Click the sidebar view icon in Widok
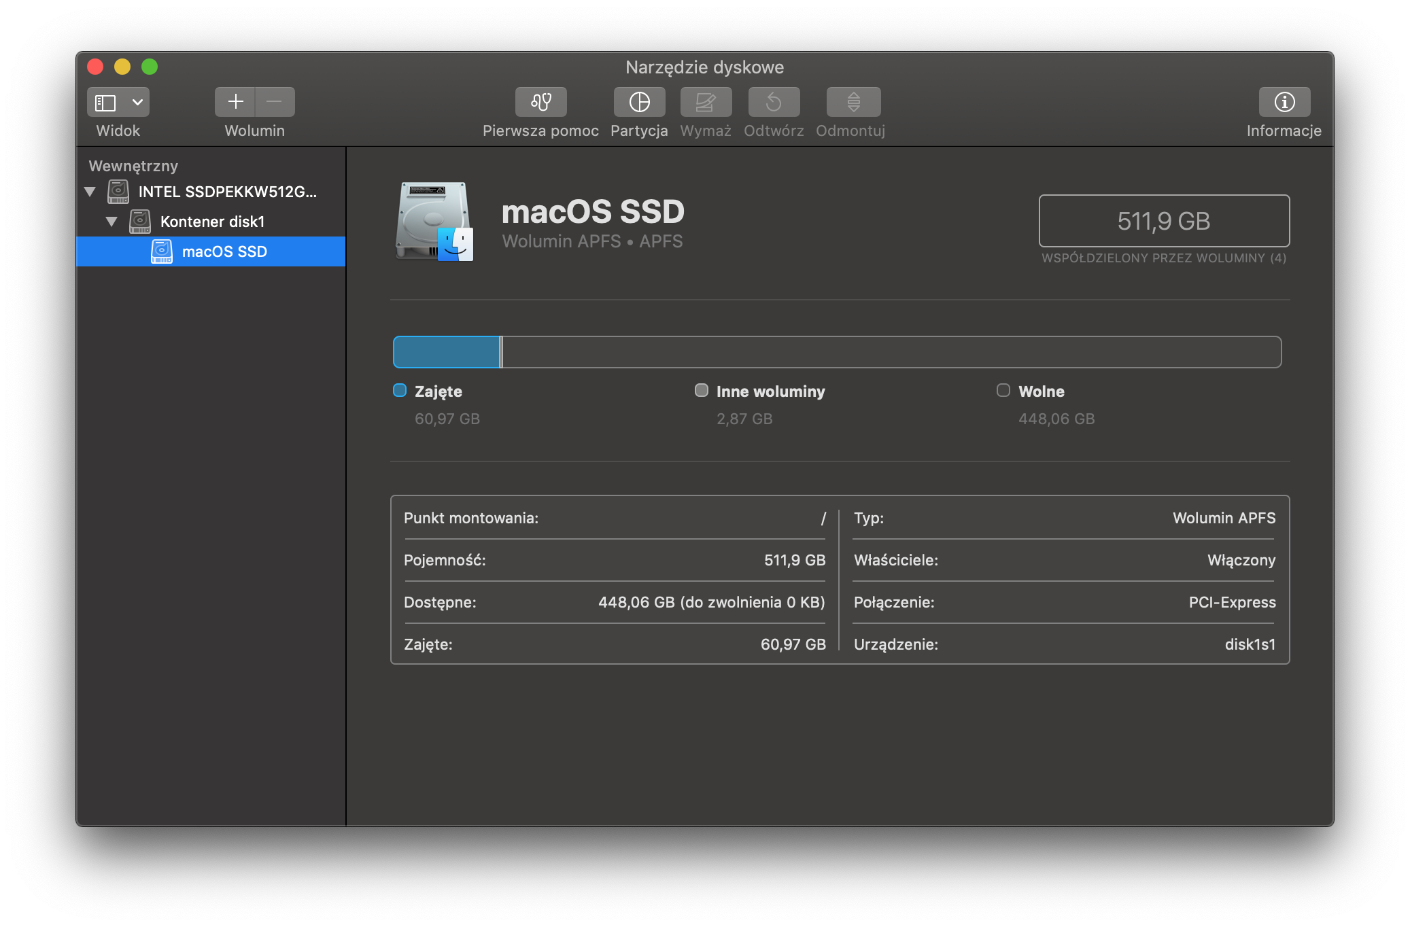The image size is (1410, 927). click(105, 103)
